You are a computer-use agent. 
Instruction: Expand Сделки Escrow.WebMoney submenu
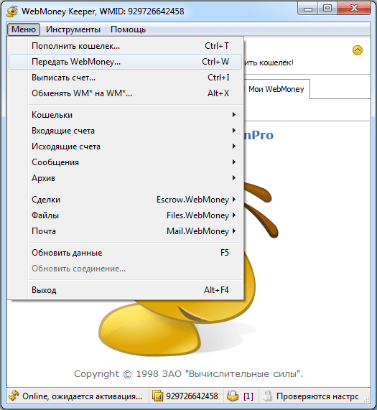click(125, 200)
